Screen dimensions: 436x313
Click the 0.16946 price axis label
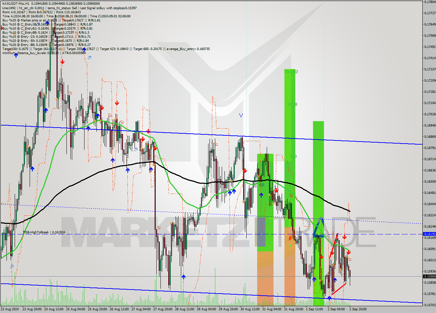430,126
